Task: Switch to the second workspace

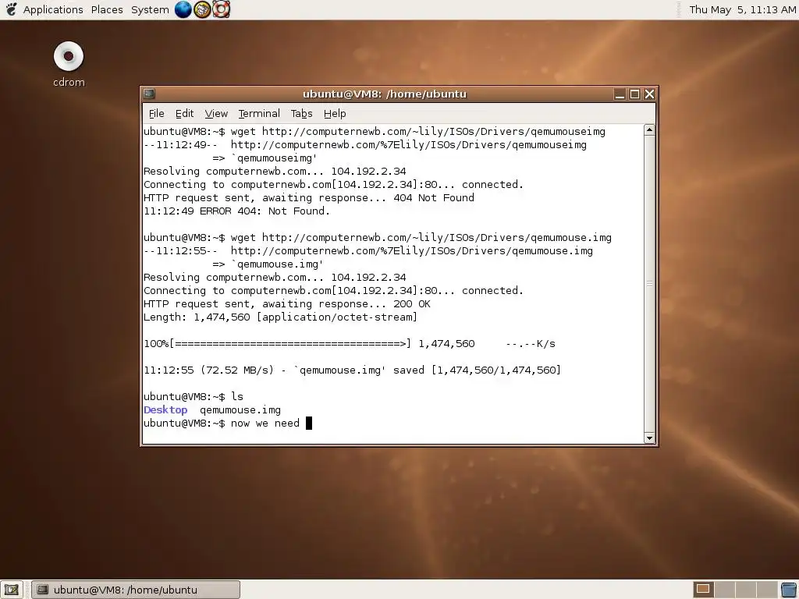Action: (725, 590)
